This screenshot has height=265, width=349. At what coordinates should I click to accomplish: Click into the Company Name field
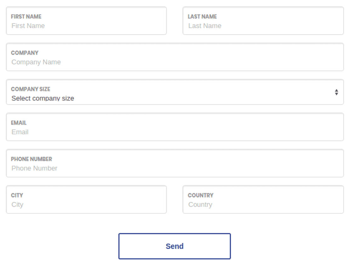click(174, 62)
